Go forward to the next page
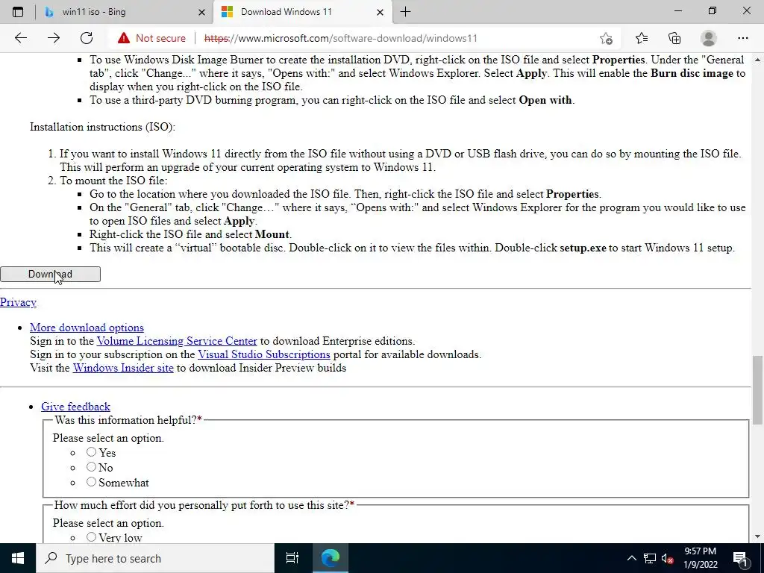The image size is (764, 573). click(54, 38)
